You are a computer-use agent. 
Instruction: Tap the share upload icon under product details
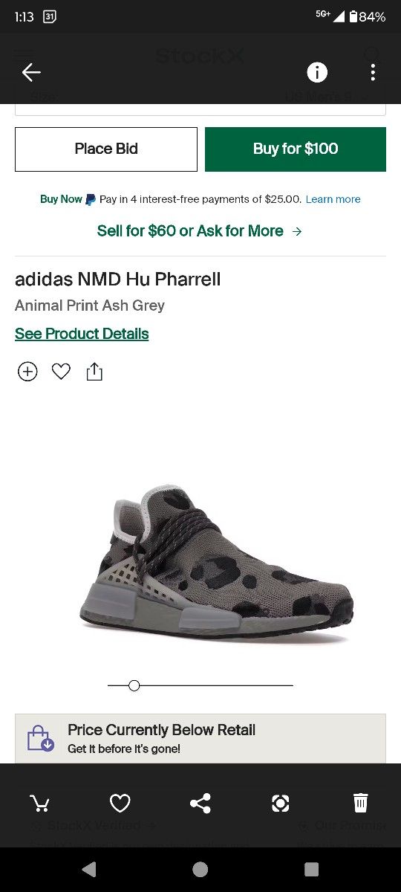click(x=94, y=371)
